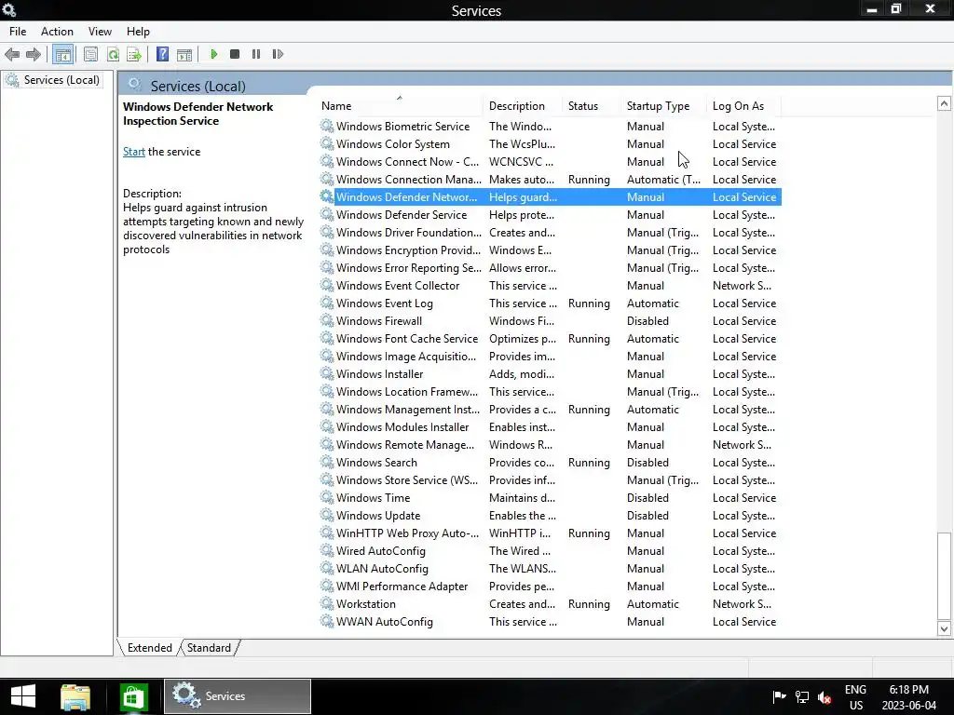Toggle Show/Hide Console Tree toolbar icon

click(x=62, y=54)
